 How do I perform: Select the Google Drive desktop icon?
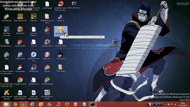coord(34,81)
